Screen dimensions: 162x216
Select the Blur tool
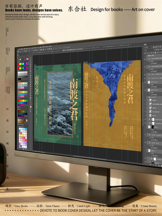coord(30,84)
